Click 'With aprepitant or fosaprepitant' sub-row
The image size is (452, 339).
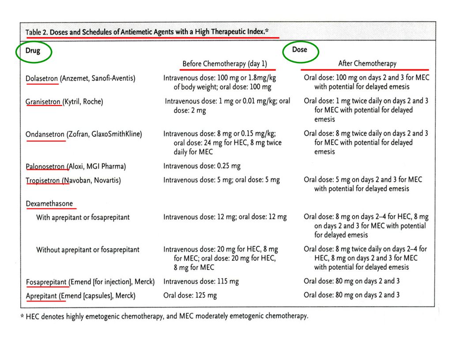click(83, 217)
